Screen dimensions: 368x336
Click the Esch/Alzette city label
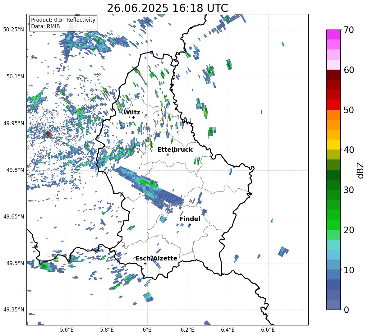(156, 258)
